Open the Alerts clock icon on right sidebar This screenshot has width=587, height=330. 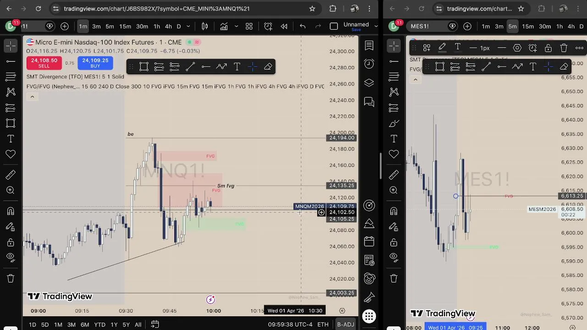pyautogui.click(x=369, y=64)
